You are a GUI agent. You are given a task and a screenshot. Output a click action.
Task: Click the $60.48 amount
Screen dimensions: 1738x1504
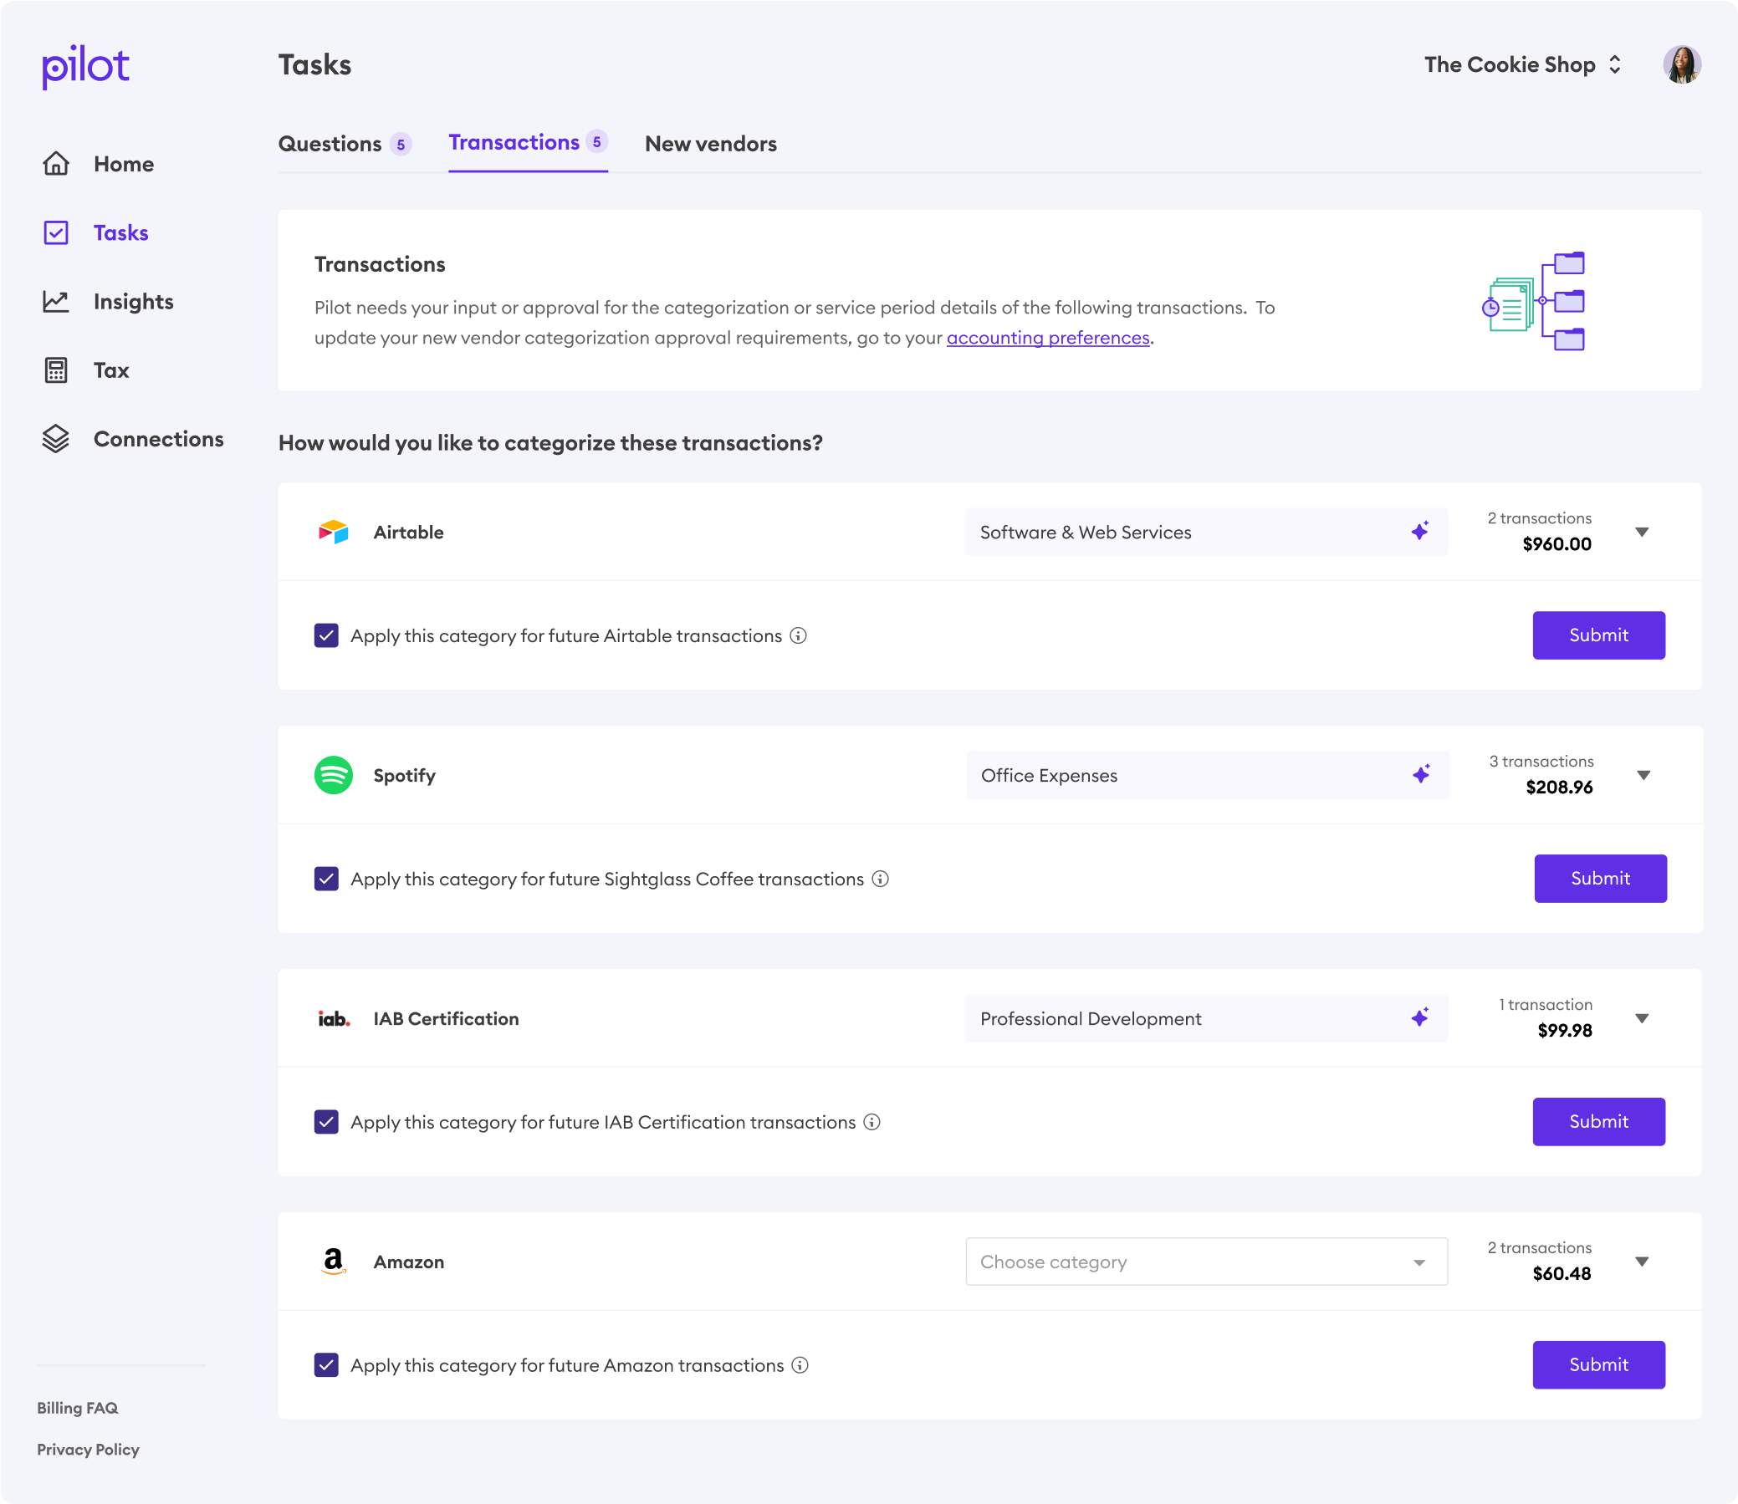click(x=1562, y=1273)
